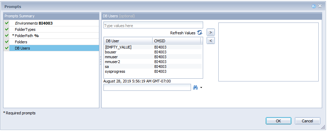The image size is (327, 131).
Task: Click the green check beside FolderTypes
Action: (x=7, y=29)
